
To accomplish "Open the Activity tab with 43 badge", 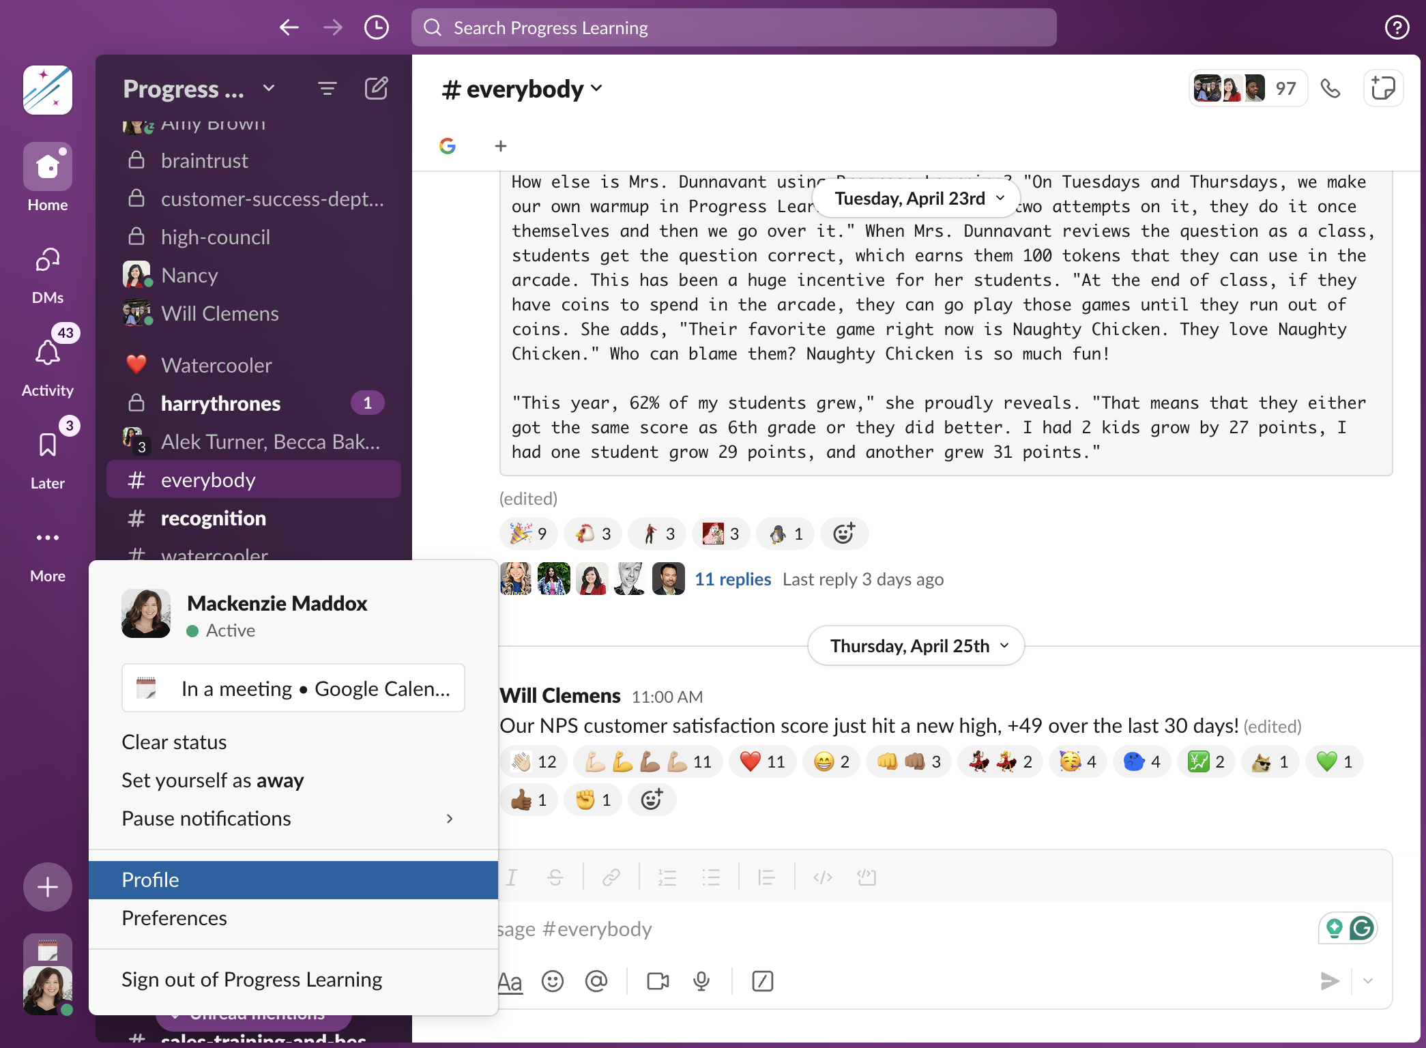I will click(48, 362).
